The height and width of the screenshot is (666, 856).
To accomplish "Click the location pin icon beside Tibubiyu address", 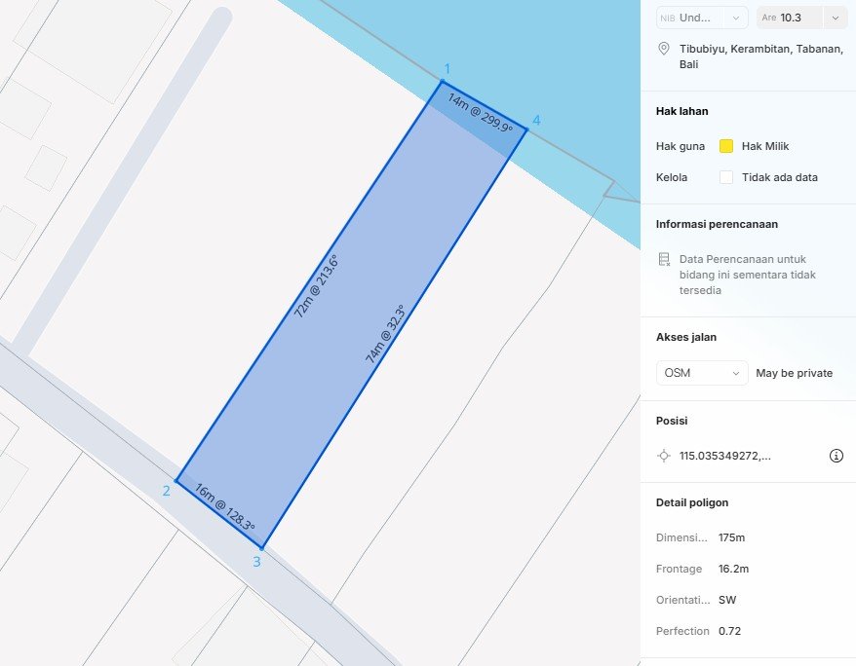I will tap(664, 49).
